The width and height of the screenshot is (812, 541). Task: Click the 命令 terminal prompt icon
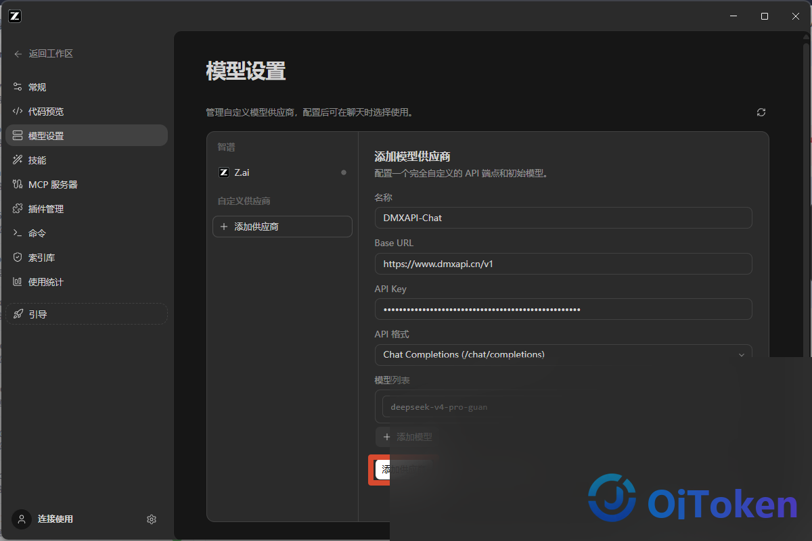pyautogui.click(x=18, y=233)
